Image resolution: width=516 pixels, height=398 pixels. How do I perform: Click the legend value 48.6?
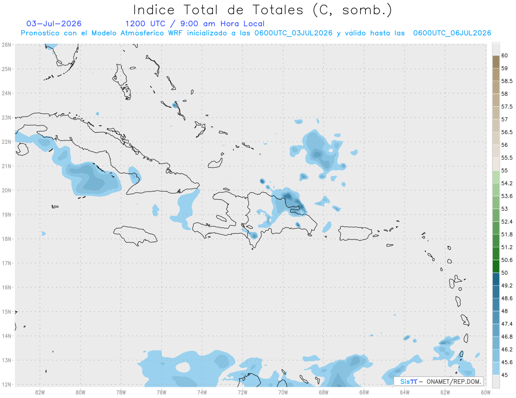pyautogui.click(x=507, y=298)
